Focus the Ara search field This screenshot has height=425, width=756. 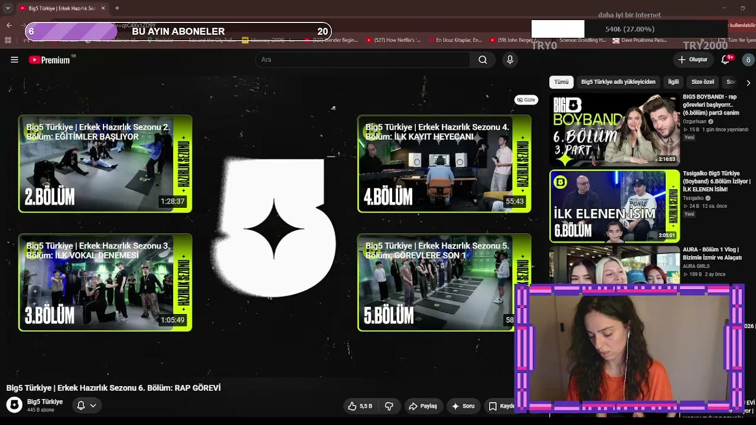click(x=363, y=60)
